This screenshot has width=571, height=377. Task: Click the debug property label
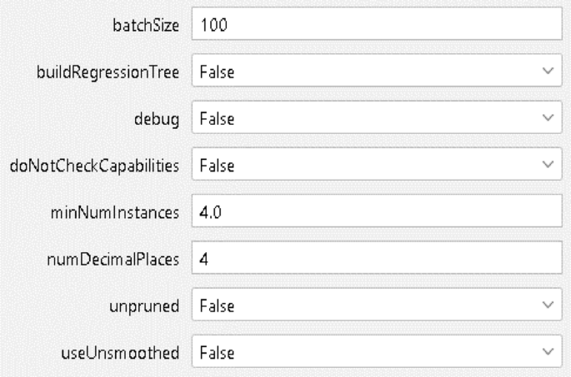pos(163,119)
